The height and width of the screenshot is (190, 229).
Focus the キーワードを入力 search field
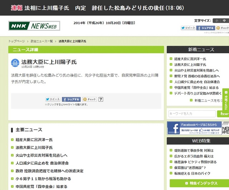tap(192, 114)
